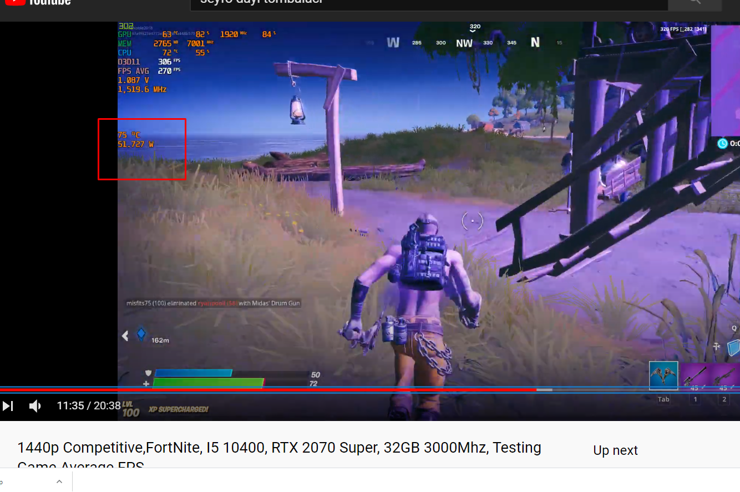This screenshot has width=740, height=492.
Task: Click the "51.727 W" power reading
Action: pos(135,144)
